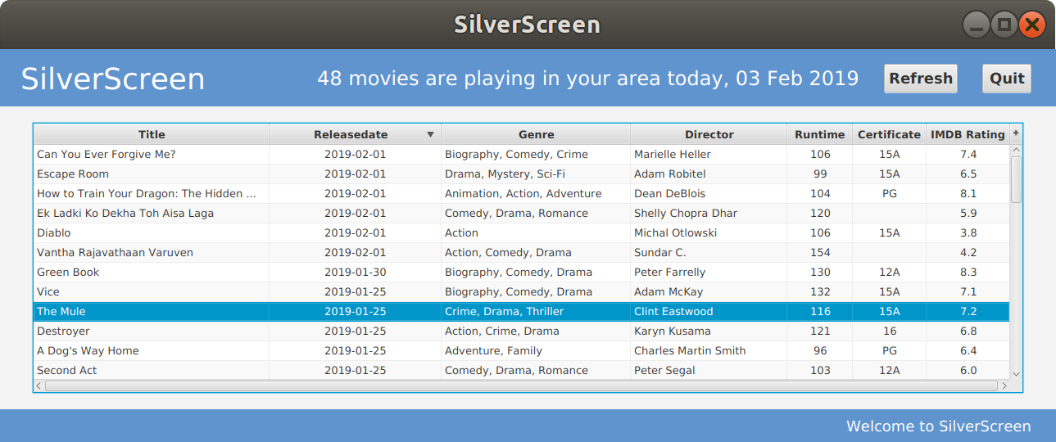Maximize the SilverScreen window

(1004, 25)
